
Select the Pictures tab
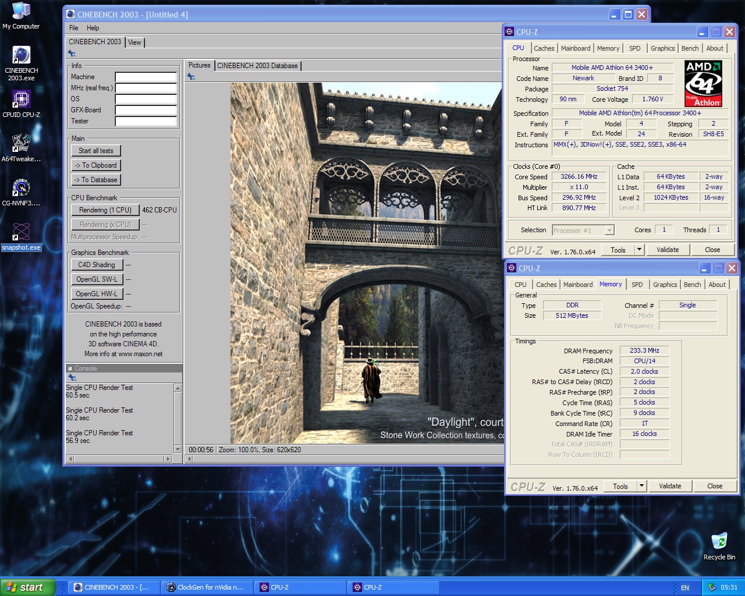pos(200,65)
